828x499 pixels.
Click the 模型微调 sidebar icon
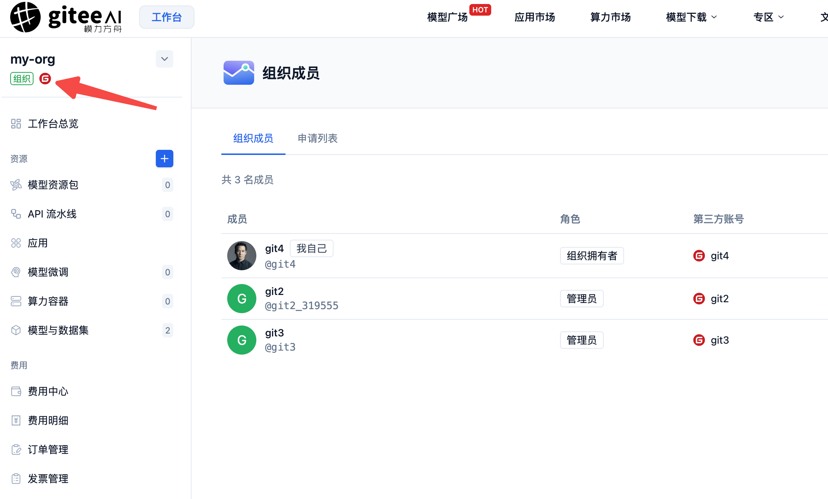[x=16, y=272]
